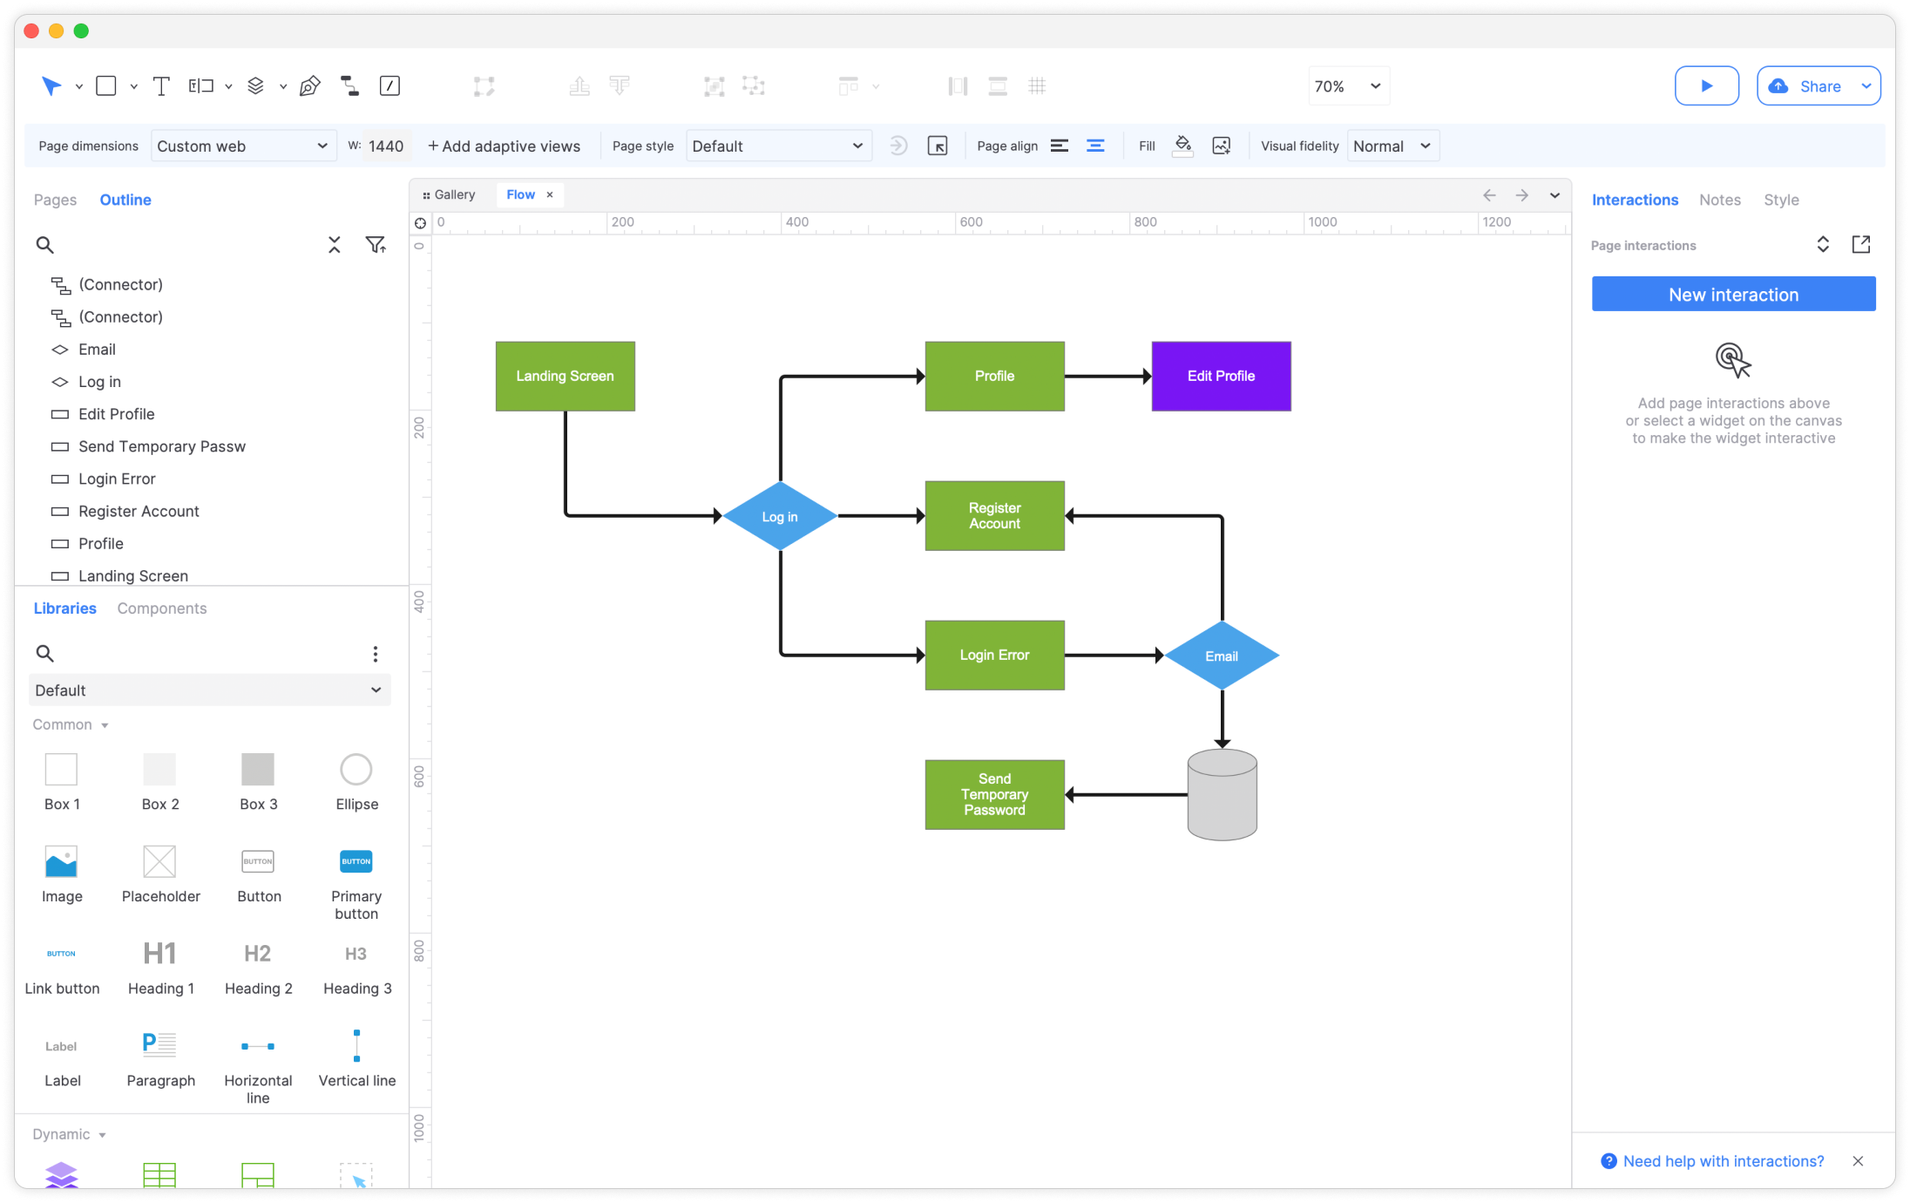Image resolution: width=1910 pixels, height=1203 pixels.
Task: Click the Fill image icon
Action: [x=1222, y=146]
